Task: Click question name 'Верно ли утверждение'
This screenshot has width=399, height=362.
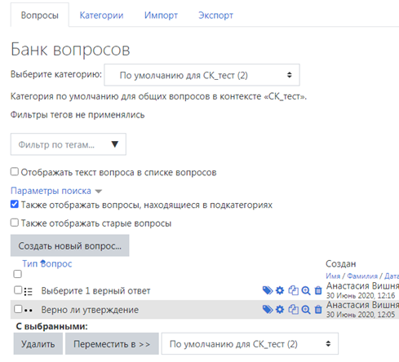Action: click(90, 310)
